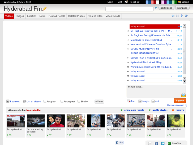The height and width of the screenshot is (145, 193).
Task: Click the email share icon
Action: (x=150, y=143)
